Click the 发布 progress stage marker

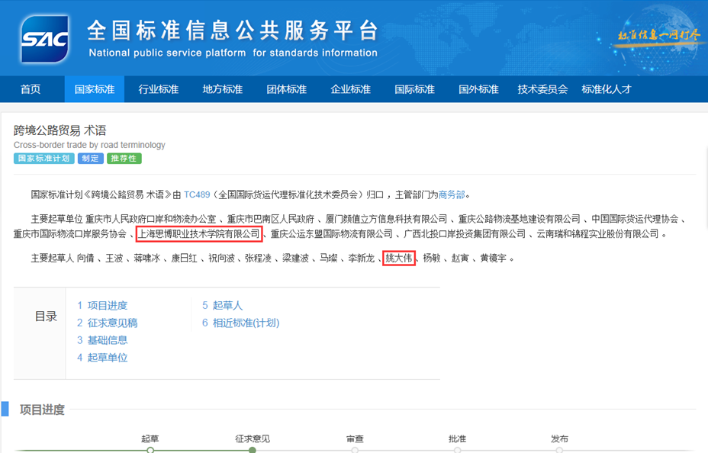(x=559, y=450)
